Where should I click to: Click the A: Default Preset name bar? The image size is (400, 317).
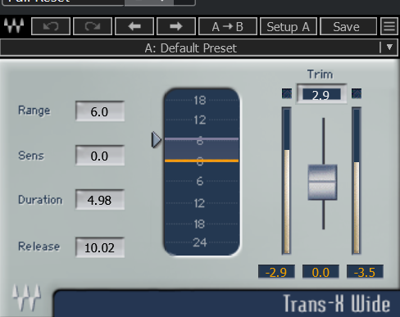coord(191,48)
